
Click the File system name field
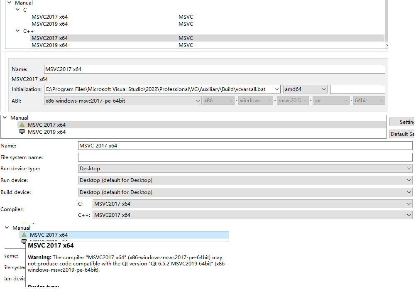click(245, 157)
